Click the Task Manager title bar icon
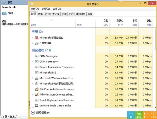The width and height of the screenshot is (157, 119). point(31,4)
